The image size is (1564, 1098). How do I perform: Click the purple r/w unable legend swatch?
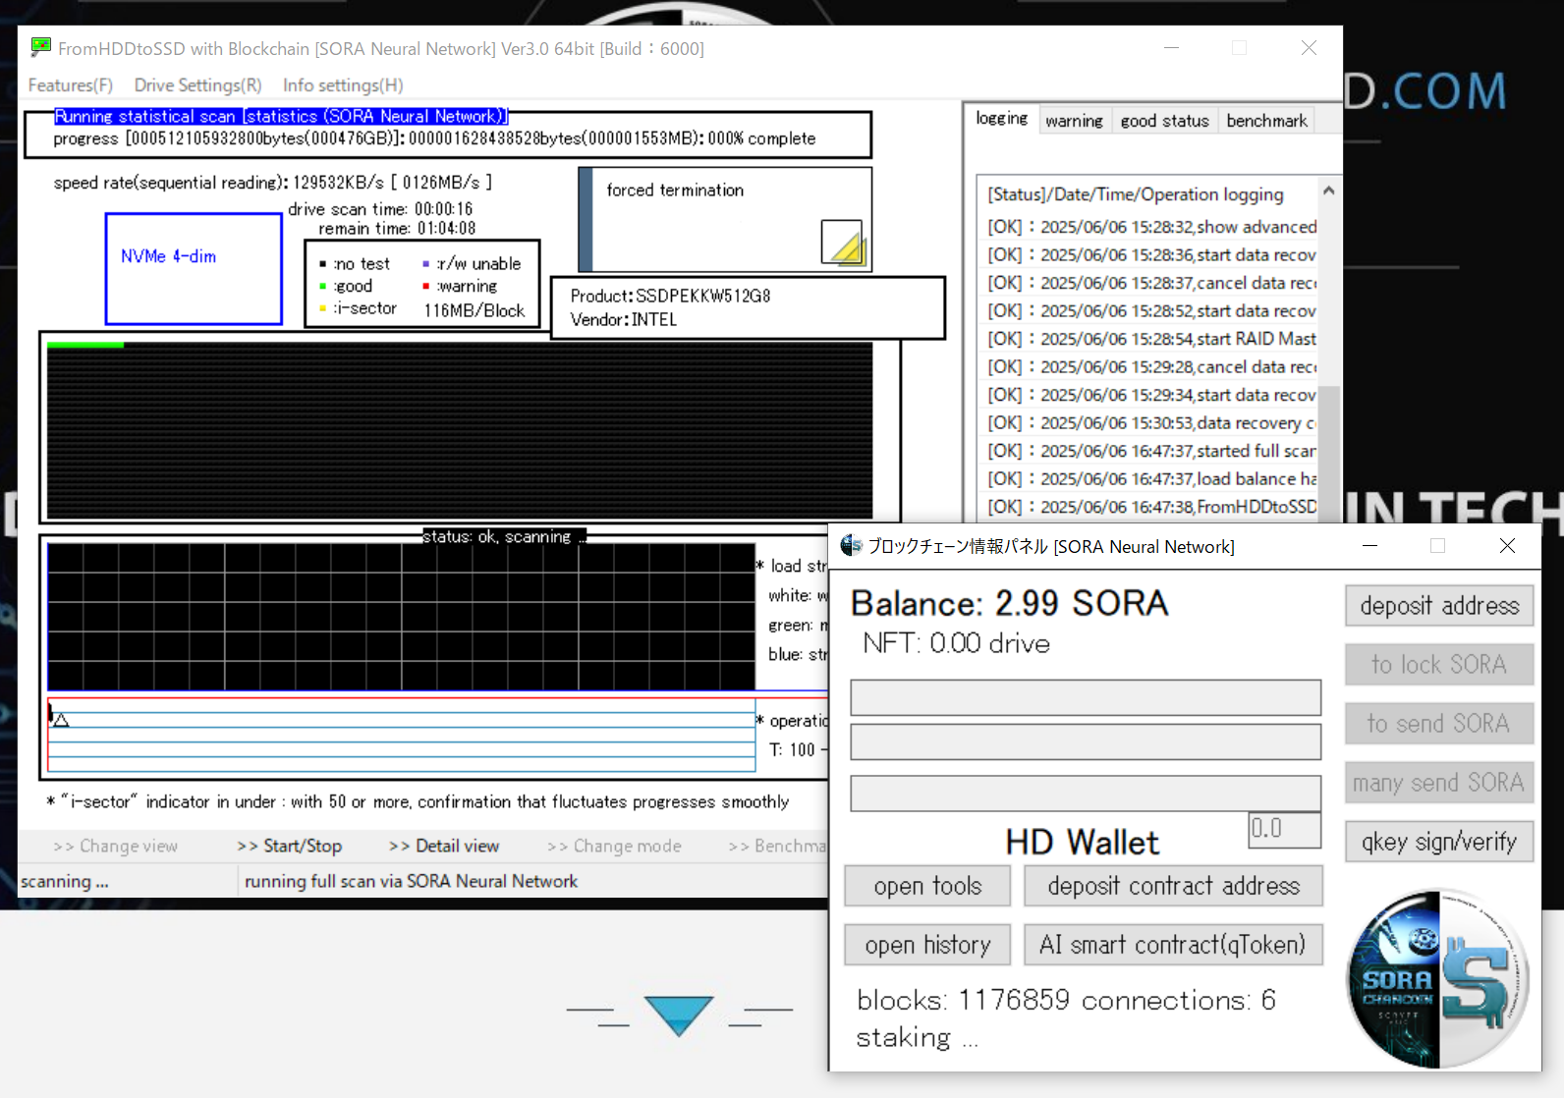pyautogui.click(x=425, y=263)
